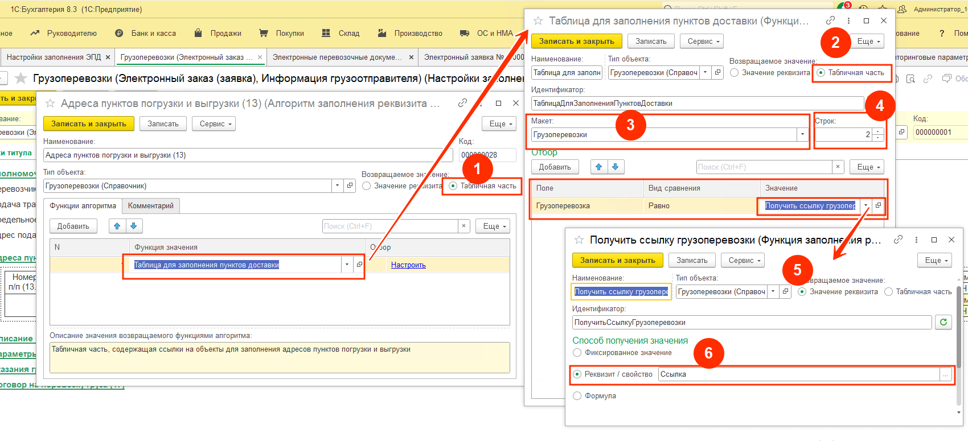Click the Настроить link in the Отбор column
The height and width of the screenshot is (441, 968).
point(408,265)
